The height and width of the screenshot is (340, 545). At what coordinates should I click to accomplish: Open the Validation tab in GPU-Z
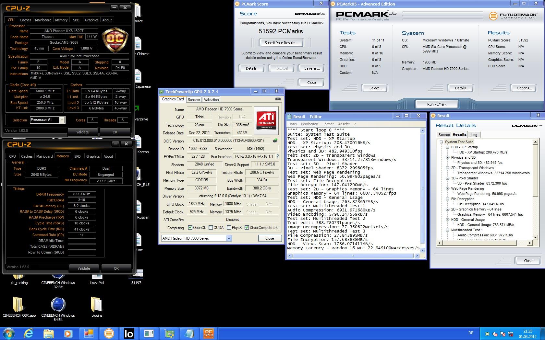coord(211,100)
